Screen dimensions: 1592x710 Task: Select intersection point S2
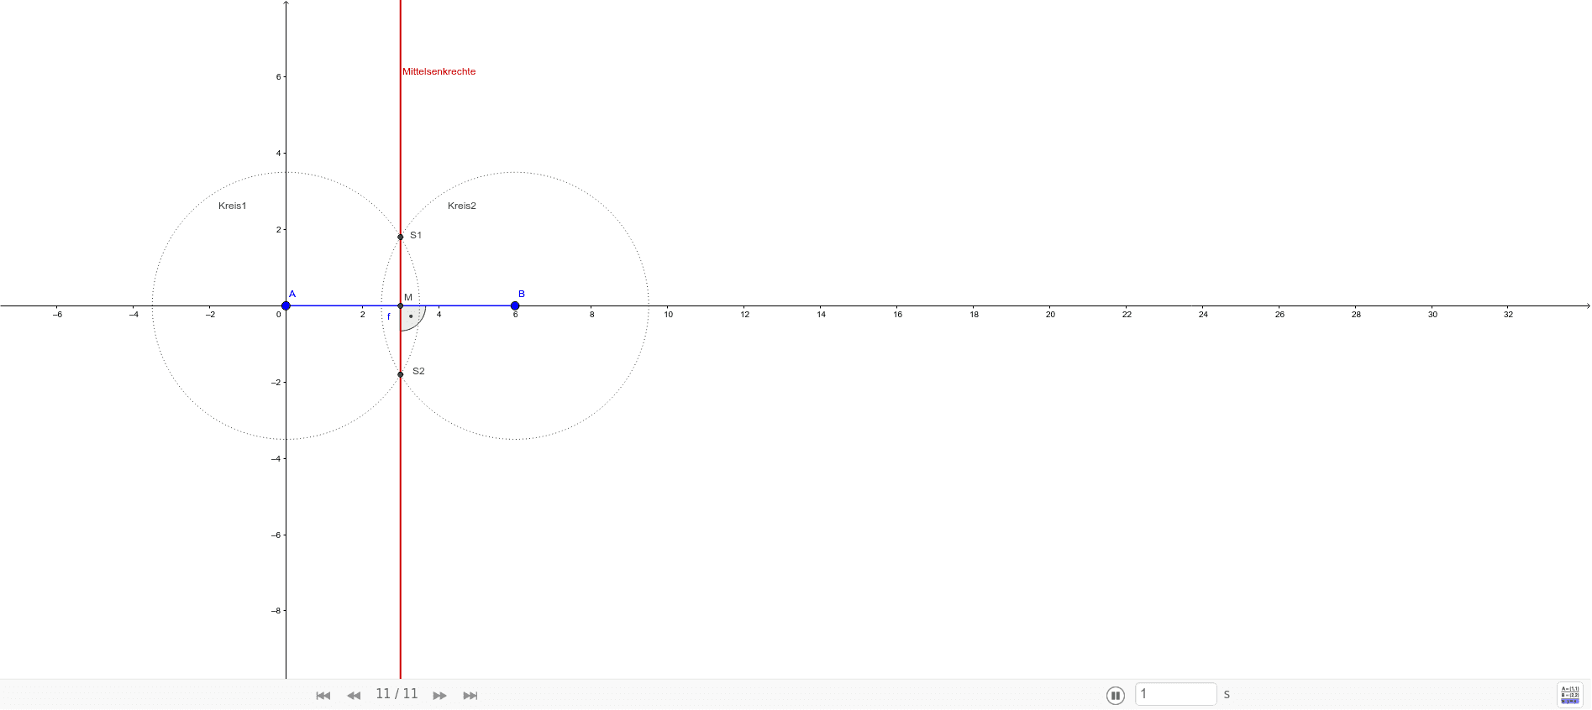401,374
